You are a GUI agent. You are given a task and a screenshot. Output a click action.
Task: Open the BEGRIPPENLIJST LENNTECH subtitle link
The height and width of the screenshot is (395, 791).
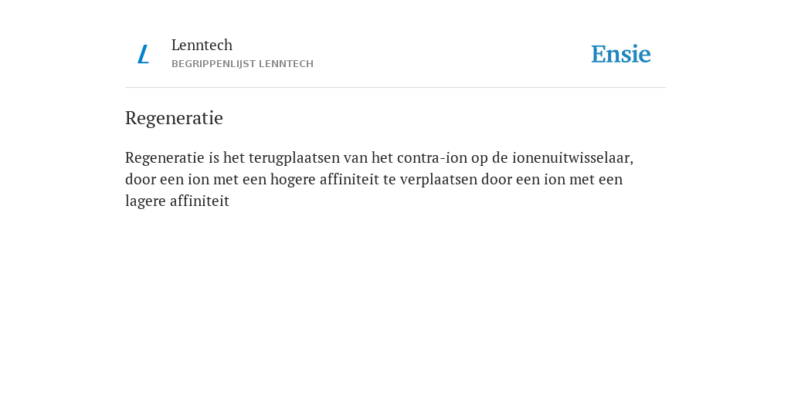click(x=243, y=64)
